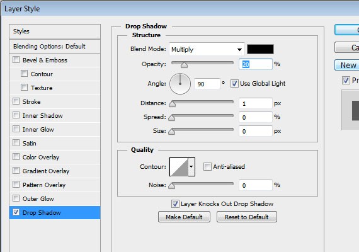Select Blending Options: Default

[x=55, y=47]
